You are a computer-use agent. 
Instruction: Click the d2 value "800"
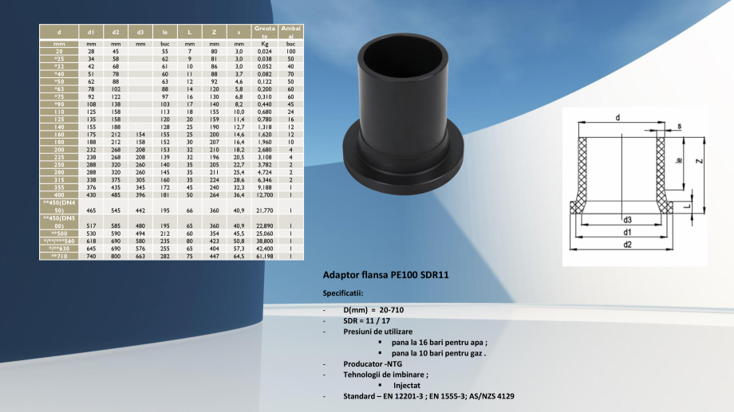tap(116, 257)
